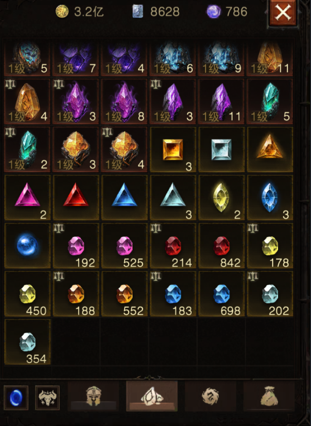Select the blue marquise gem with count 3
Image resolution: width=311 pixels, height=426 pixels.
pyautogui.click(x=270, y=198)
